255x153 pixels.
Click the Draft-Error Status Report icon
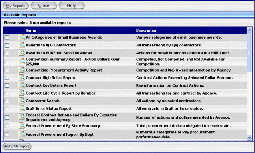point(22,109)
